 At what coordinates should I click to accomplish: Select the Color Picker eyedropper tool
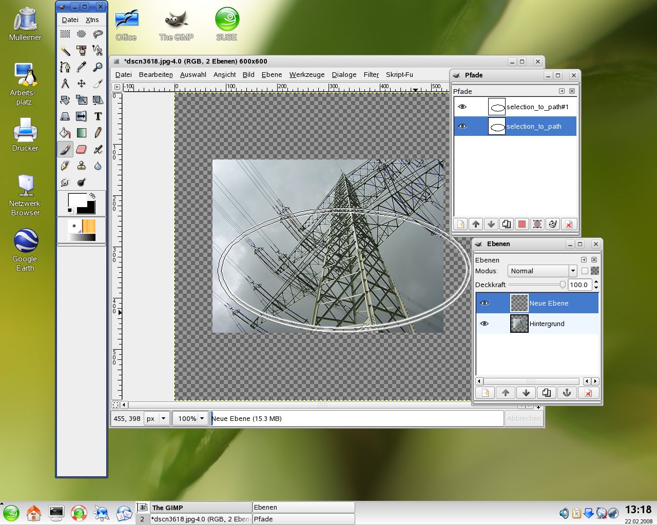(x=81, y=67)
